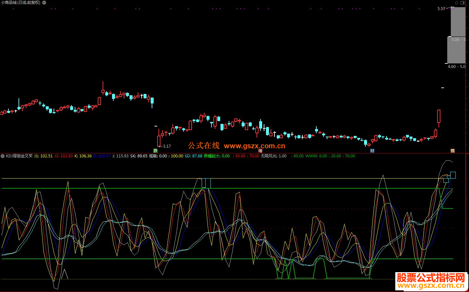Select the 小商品城(日线,前复权) chart title

tap(21, 3)
